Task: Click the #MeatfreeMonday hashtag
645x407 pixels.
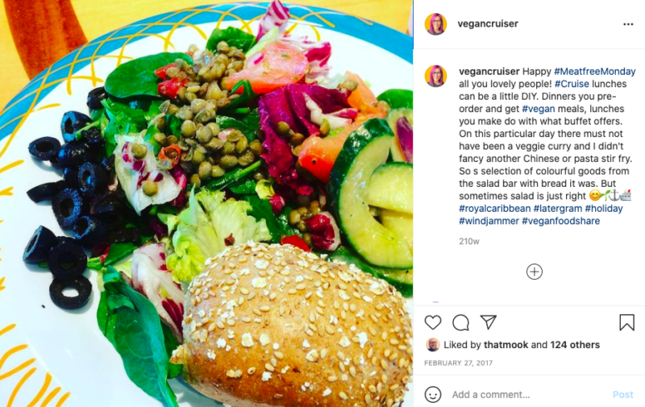Action: 595,72
